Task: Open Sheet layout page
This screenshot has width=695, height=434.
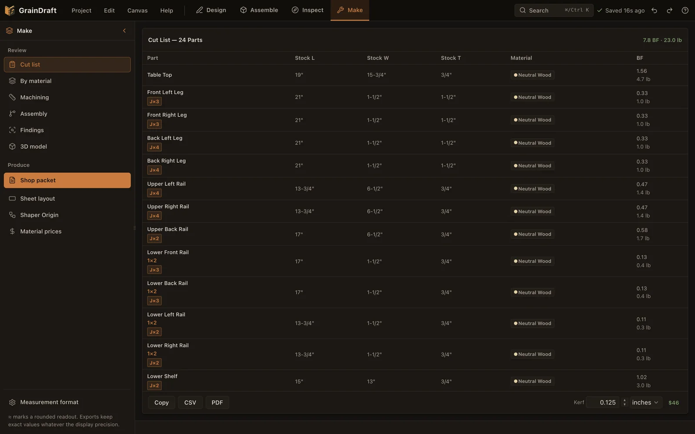Action: 67,199
